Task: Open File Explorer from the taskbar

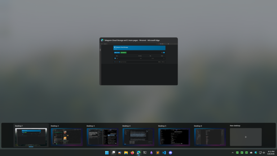Action: (x=126, y=153)
